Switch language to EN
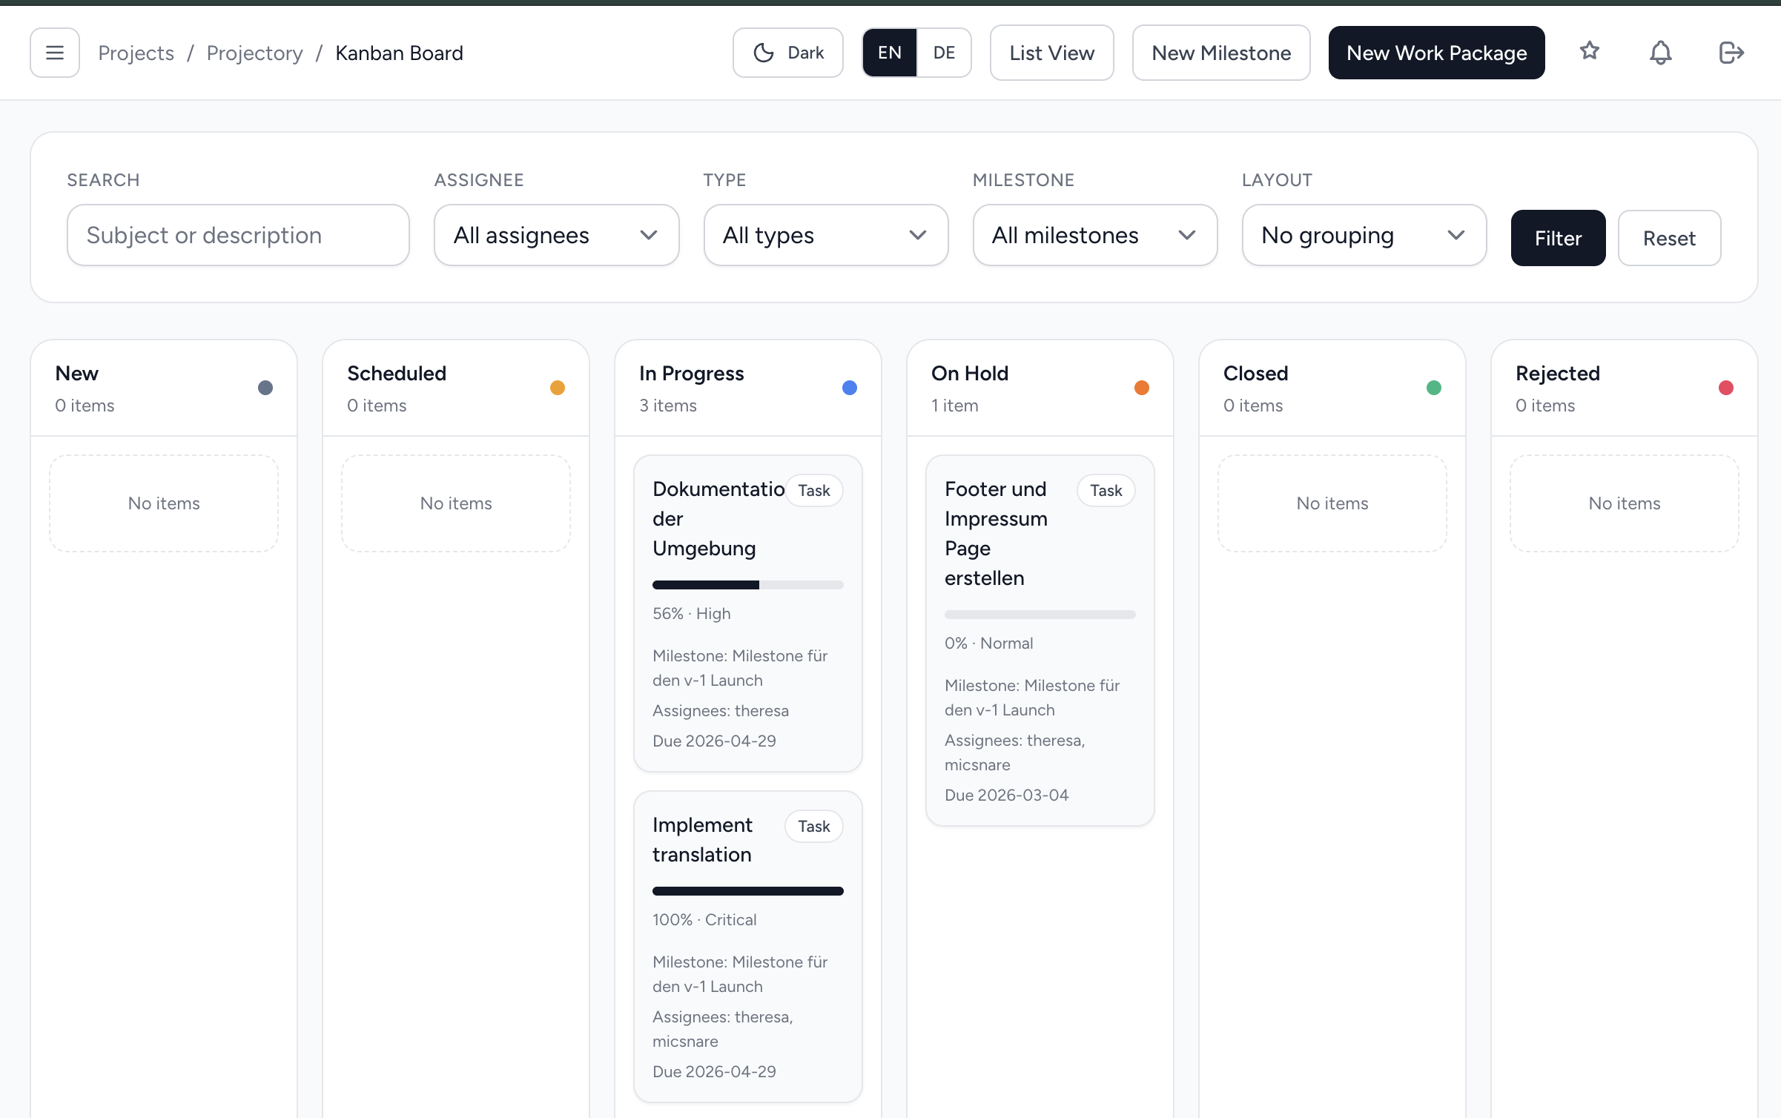The width and height of the screenshot is (1781, 1118). (x=889, y=53)
